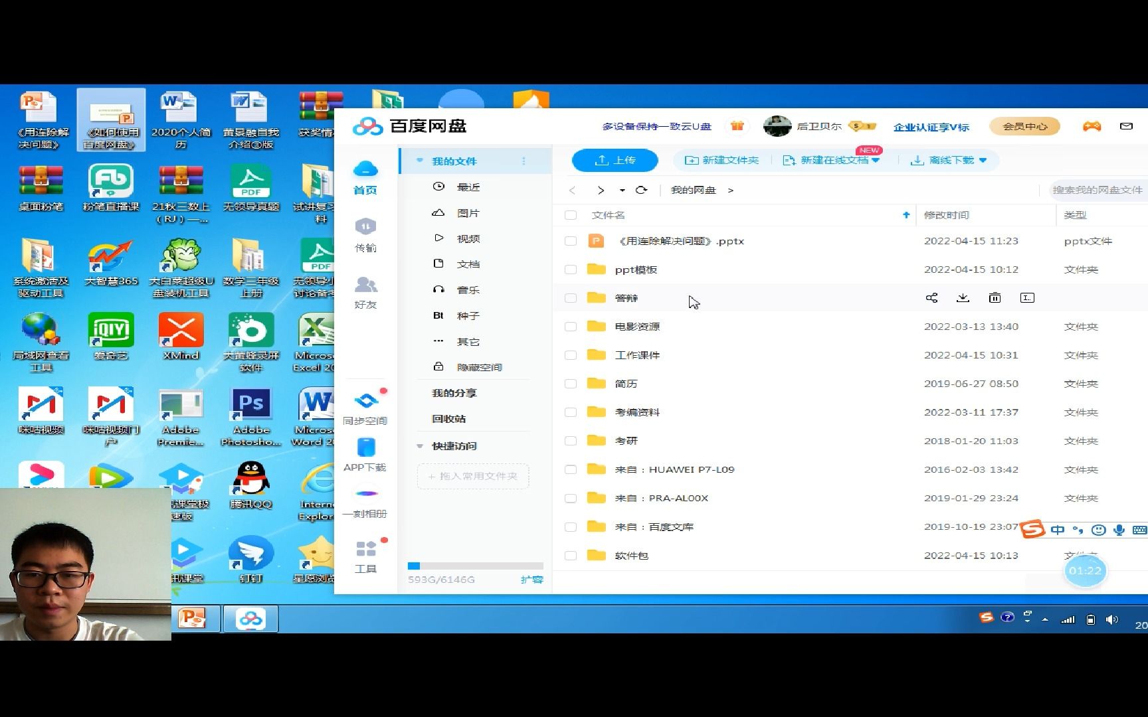Viewport: 1148px width, 717px height.
Task: Rename the 答辩 folder using rename icon
Action: pyautogui.click(x=1026, y=297)
